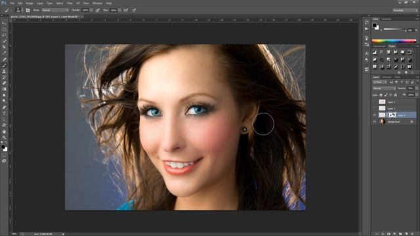Select the Healing Brush tool

coord(4,60)
